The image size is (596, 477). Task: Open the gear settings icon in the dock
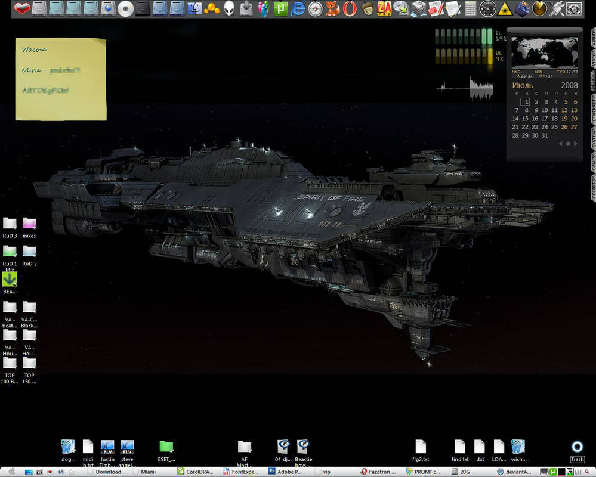pyautogui.click(x=574, y=8)
